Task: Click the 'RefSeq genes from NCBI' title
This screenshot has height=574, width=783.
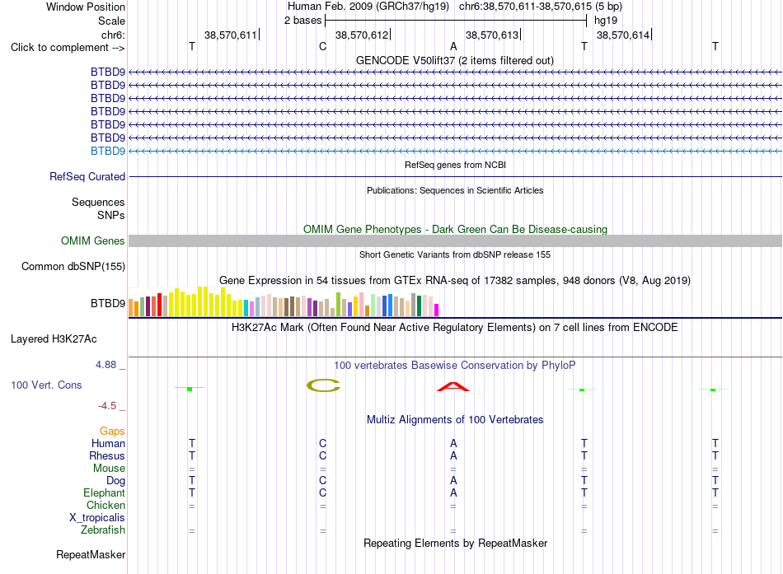Action: 456,165
